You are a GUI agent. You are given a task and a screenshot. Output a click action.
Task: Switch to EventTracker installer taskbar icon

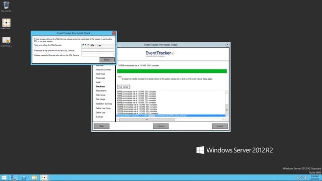coord(44,177)
